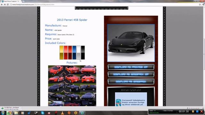Image resolution: width=205 pixels, height=115 pixels.
Task: Click the browser back arrow
Action: click(2, 4)
